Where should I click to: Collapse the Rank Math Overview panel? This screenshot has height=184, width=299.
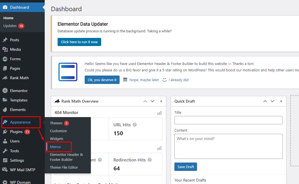tap(161, 101)
